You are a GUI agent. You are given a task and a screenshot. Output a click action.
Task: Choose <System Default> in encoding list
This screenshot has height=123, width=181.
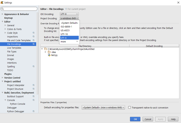69,23
